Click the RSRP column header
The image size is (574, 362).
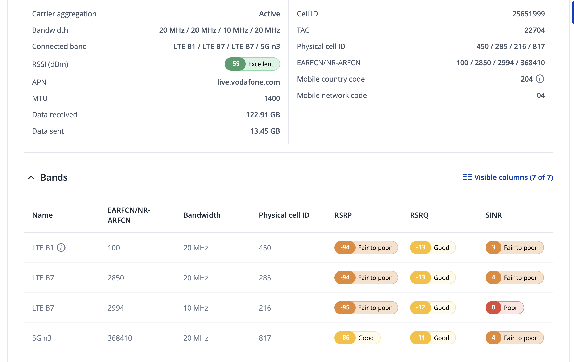(343, 215)
